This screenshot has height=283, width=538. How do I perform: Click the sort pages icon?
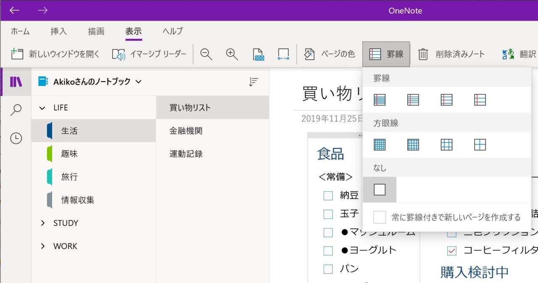[x=253, y=82]
